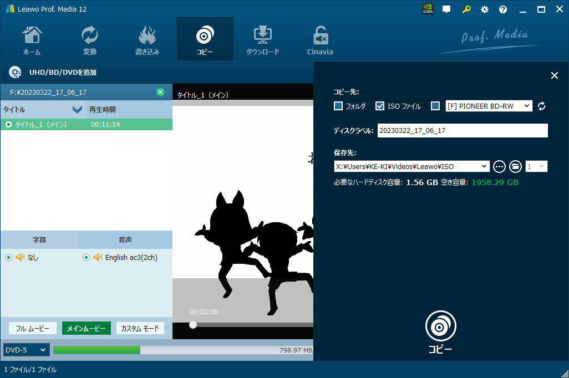The height and width of the screenshot is (378, 569).
Task: Click UHD/BD/DVDを追加 button
Action: click(53, 73)
